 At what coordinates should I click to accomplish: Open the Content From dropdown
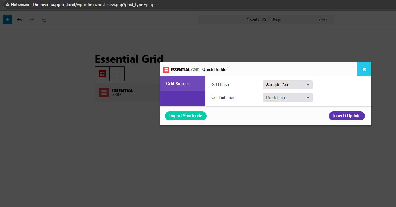pos(287,98)
